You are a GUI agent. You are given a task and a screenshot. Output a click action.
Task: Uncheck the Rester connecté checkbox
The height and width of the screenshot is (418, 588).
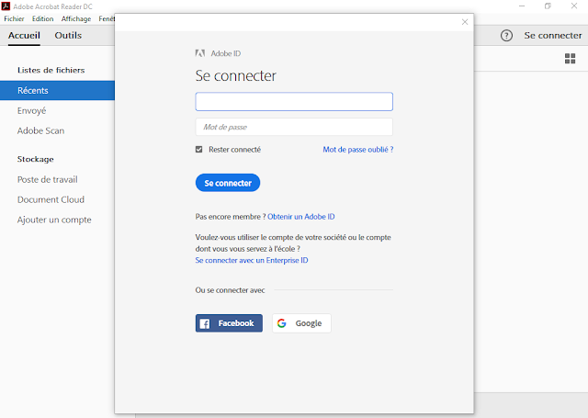point(198,150)
